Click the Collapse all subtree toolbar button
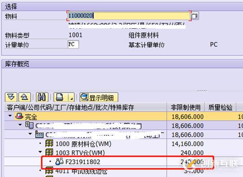The width and height of the screenshot is (243, 177). (25, 97)
